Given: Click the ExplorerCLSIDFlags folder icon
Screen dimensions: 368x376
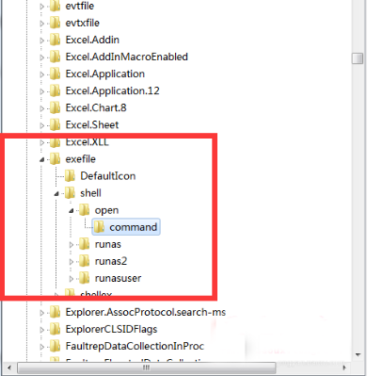Looking at the screenshot, I should click(x=56, y=329).
